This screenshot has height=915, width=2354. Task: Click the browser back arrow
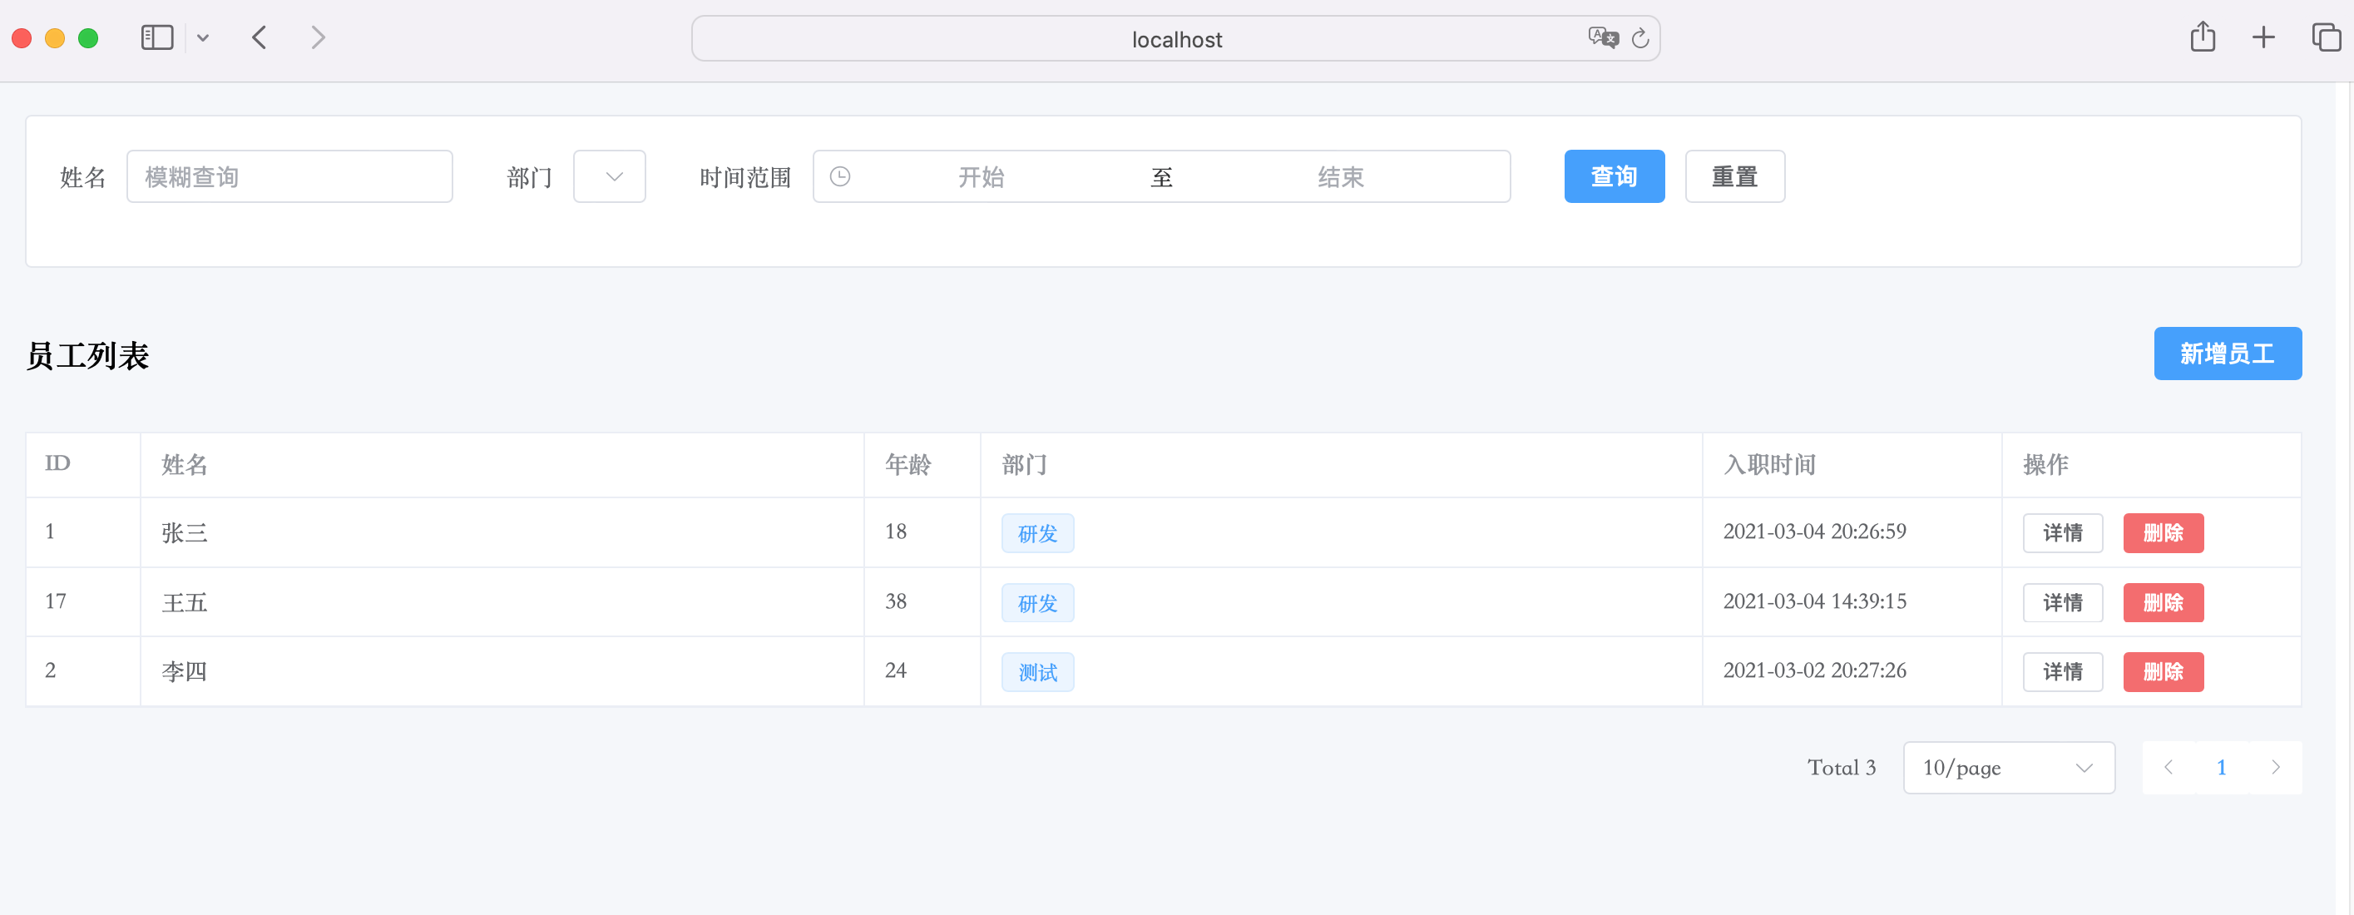[260, 37]
